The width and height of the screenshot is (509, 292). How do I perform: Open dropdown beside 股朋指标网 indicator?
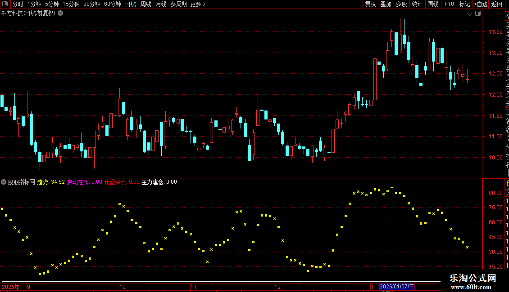[4, 182]
